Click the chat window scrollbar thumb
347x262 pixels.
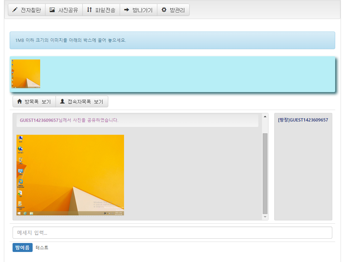[x=265, y=173]
